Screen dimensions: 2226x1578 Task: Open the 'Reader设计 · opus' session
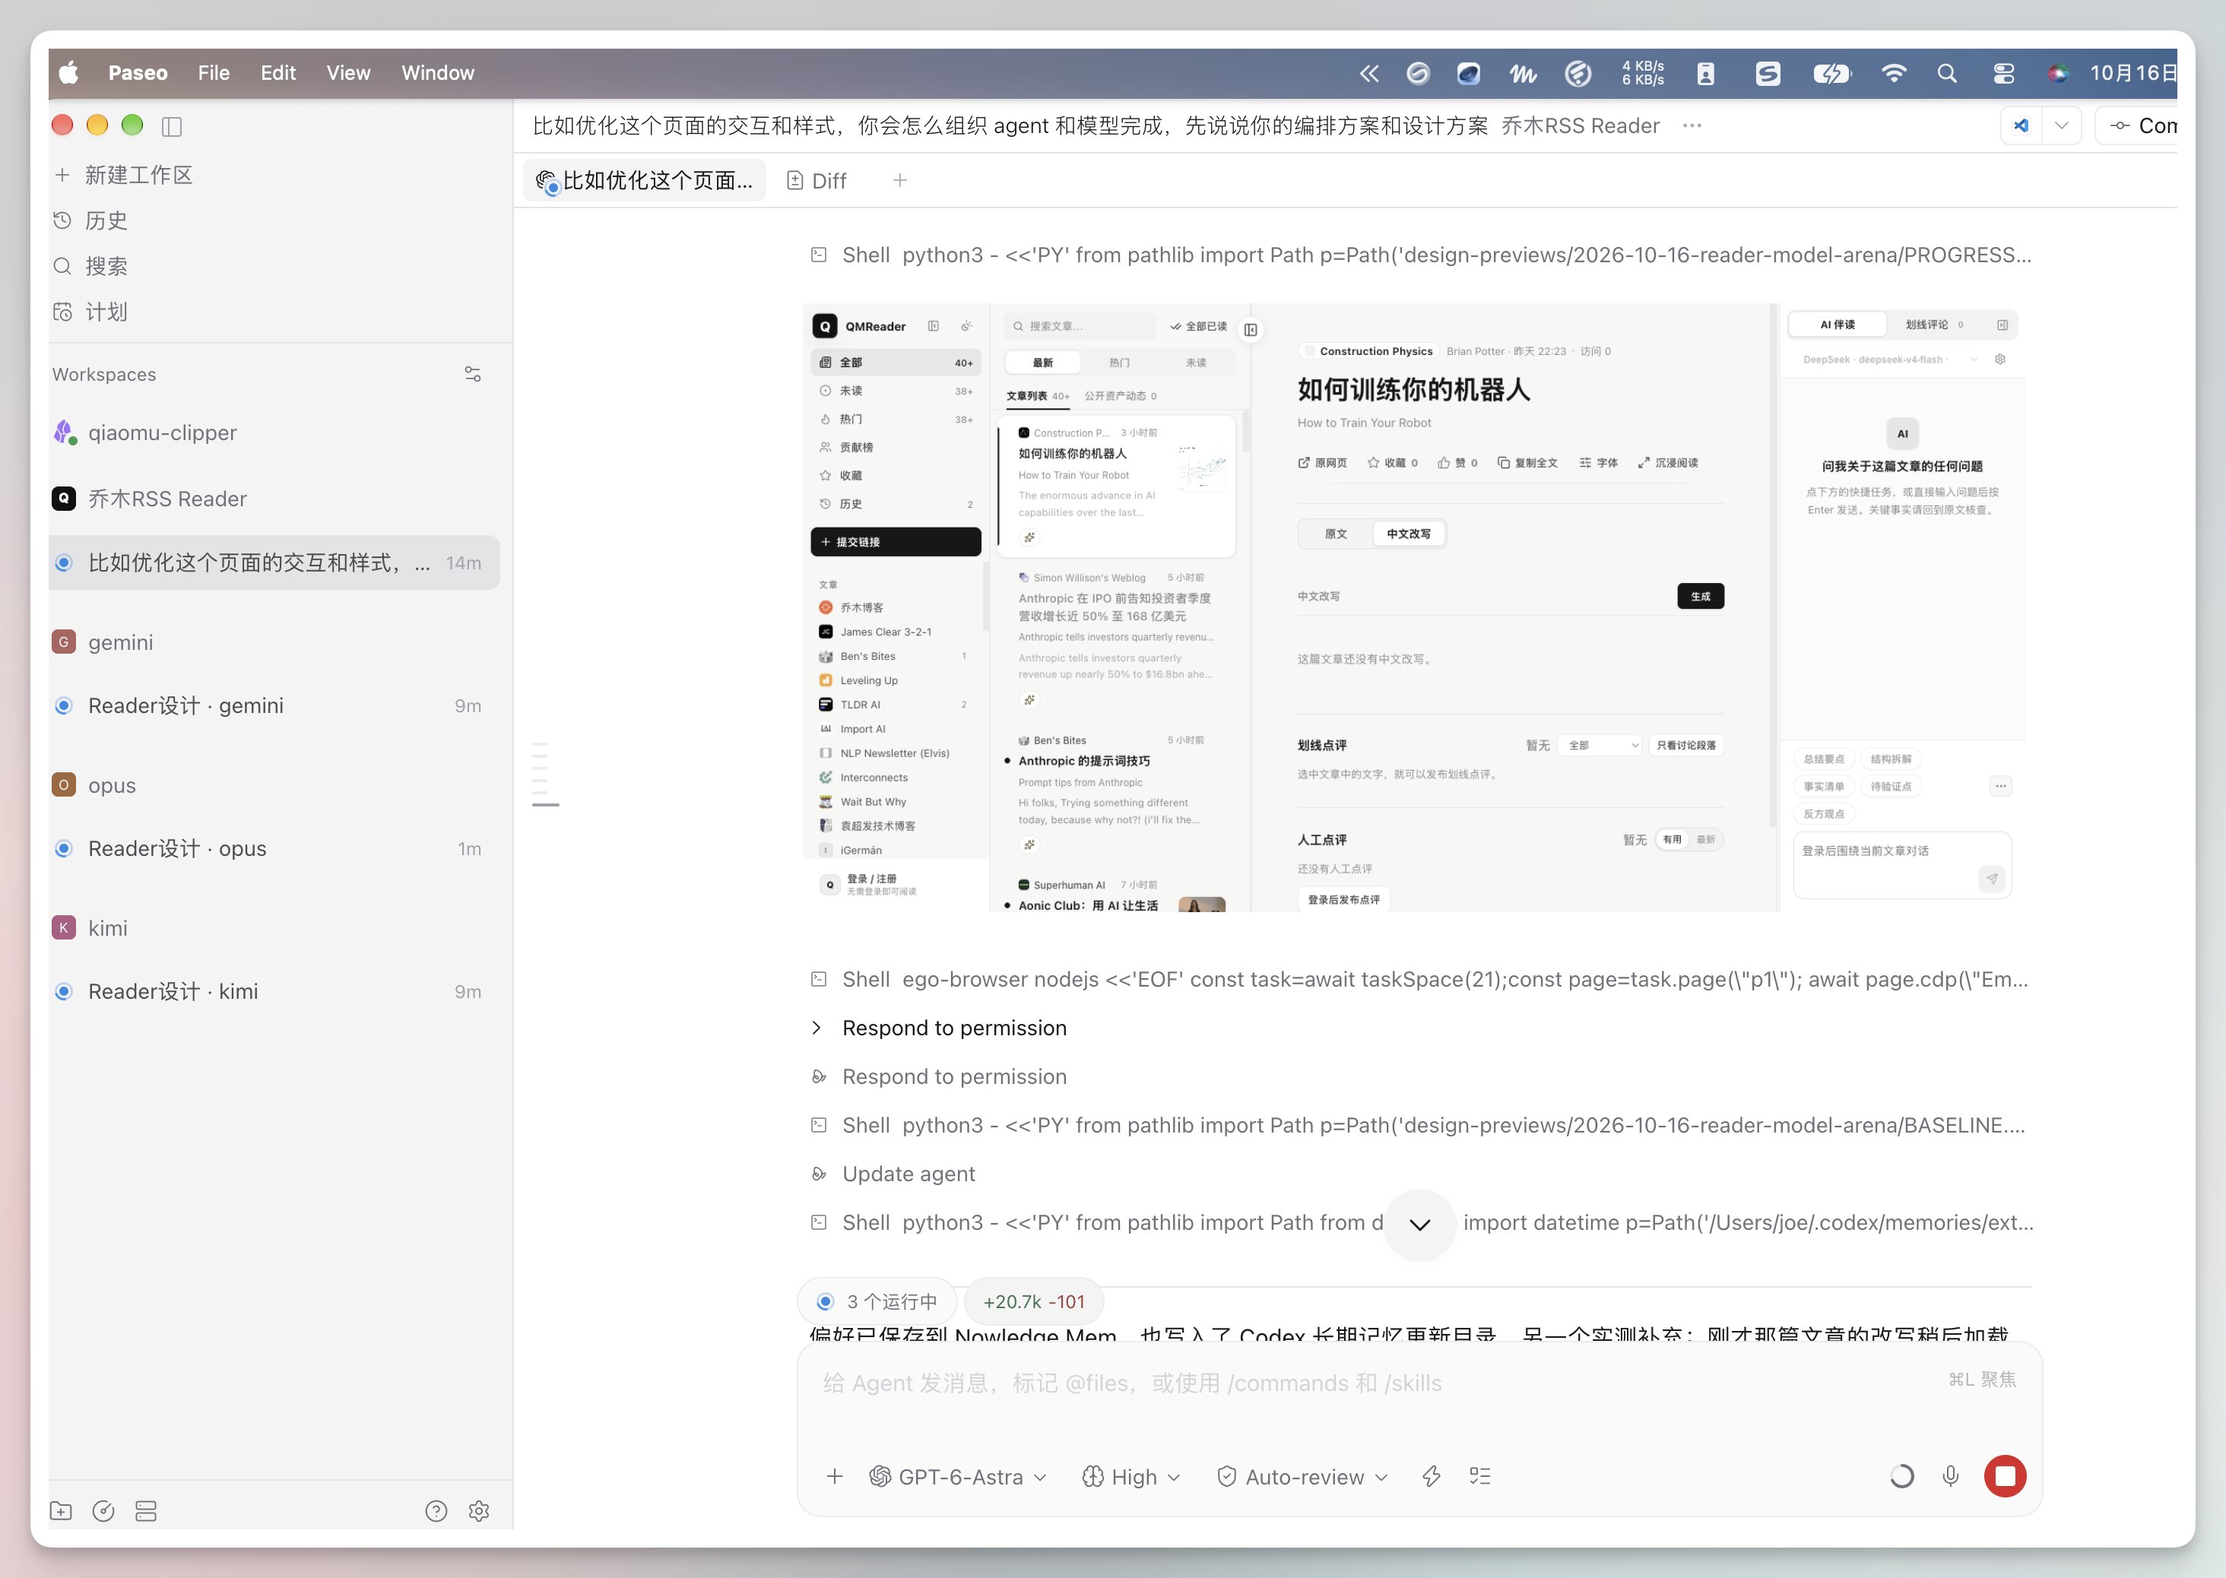coord(274,848)
